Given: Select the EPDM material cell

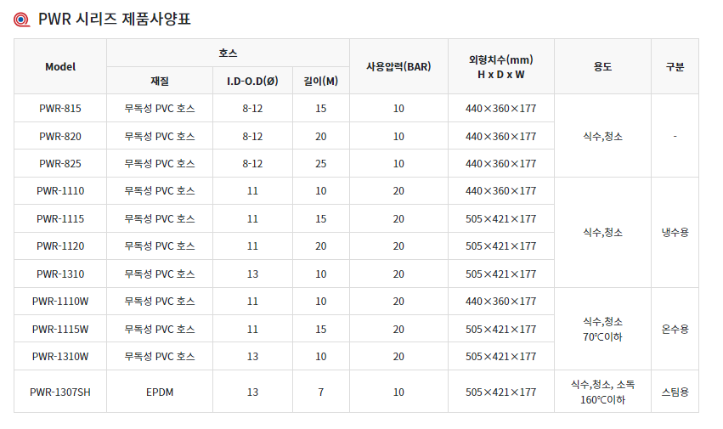Looking at the screenshot, I should click(160, 392).
